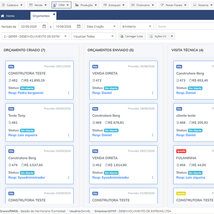Click Usuário:DANIEL in the status bar
This screenshot has width=214, height=214.
point(80,211)
